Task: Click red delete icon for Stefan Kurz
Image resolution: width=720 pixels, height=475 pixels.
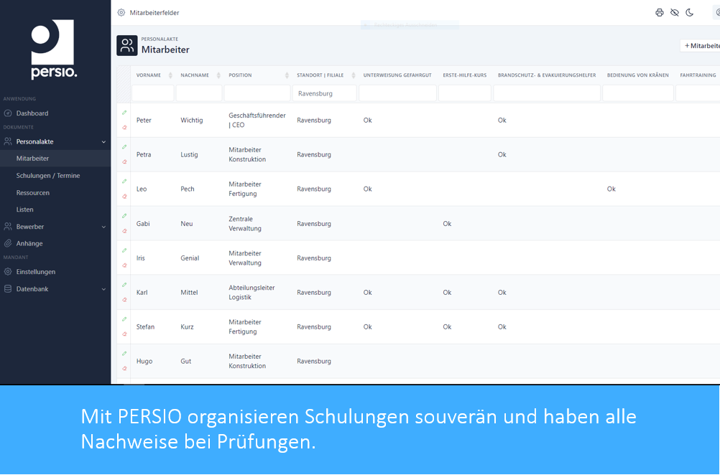Action: pos(124,334)
